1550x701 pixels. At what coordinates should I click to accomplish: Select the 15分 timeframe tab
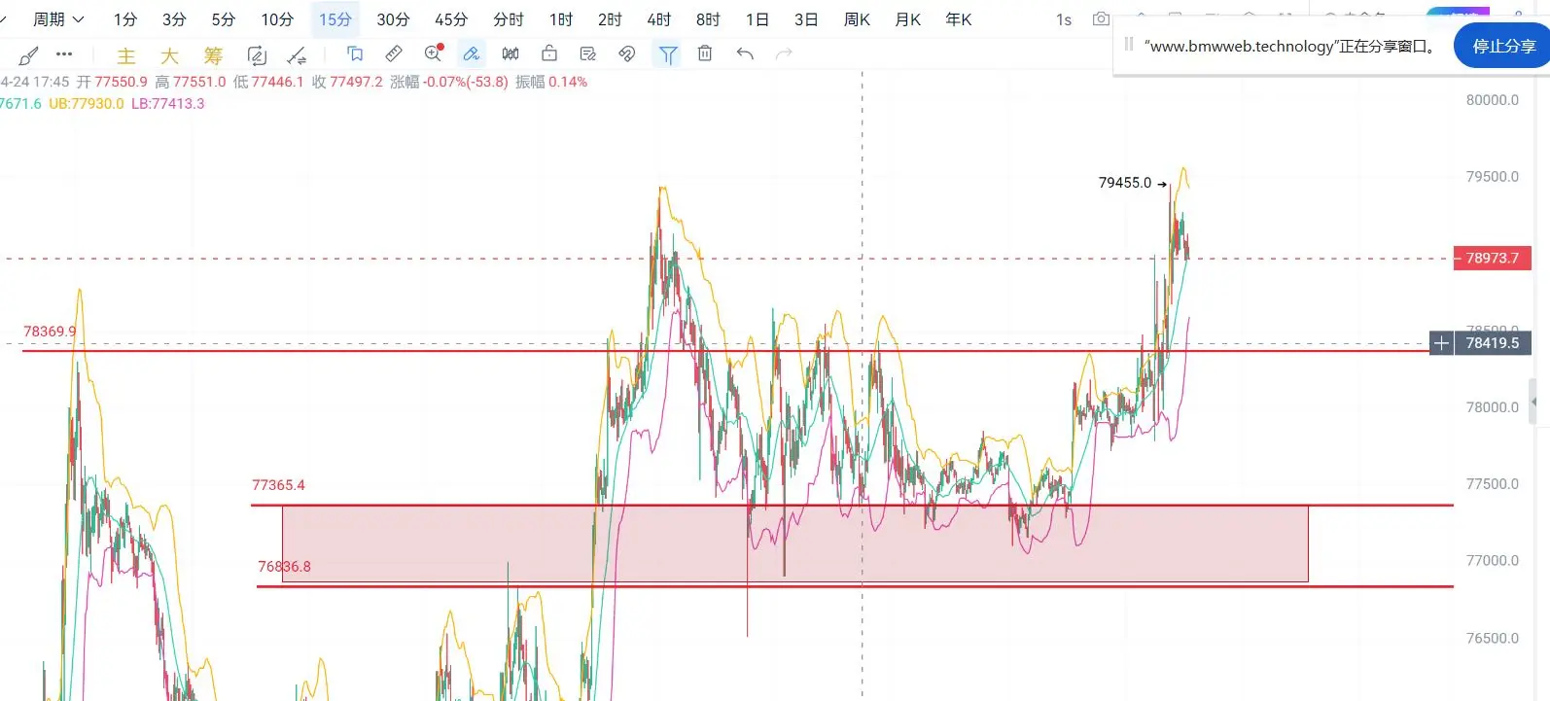[335, 19]
